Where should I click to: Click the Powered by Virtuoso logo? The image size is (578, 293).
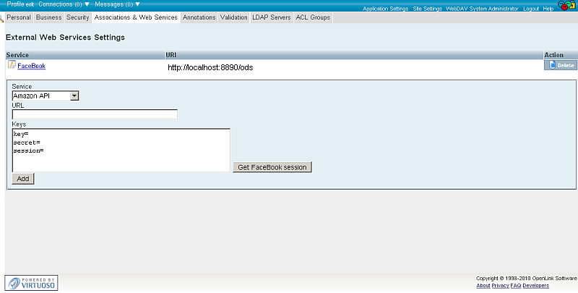[32, 282]
